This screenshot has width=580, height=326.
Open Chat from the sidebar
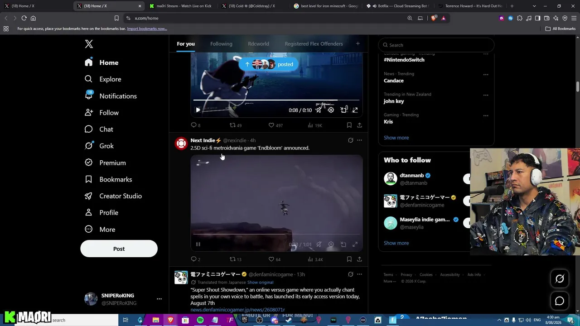click(x=99, y=129)
